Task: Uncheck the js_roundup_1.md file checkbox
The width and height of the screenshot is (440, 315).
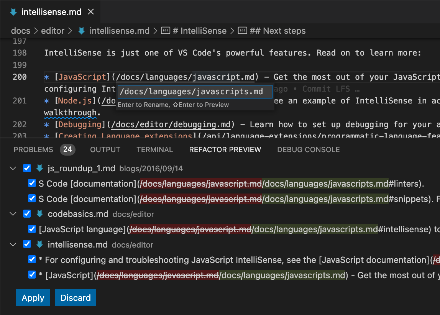Action: tap(27, 168)
